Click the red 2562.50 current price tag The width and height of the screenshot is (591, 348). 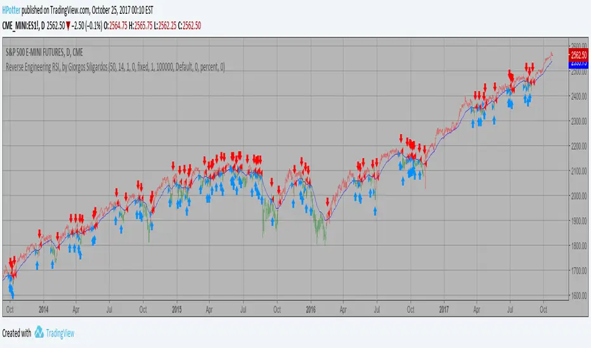click(x=578, y=55)
